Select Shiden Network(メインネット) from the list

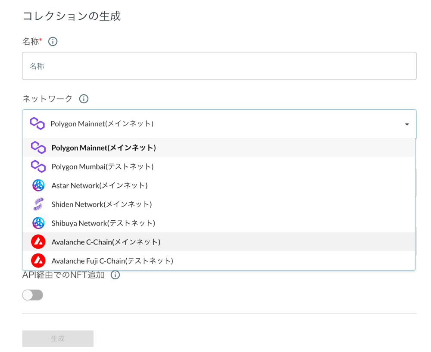point(101,204)
